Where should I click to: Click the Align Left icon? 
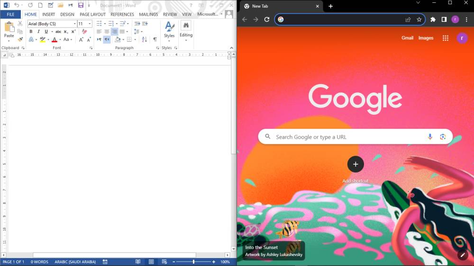click(99, 31)
